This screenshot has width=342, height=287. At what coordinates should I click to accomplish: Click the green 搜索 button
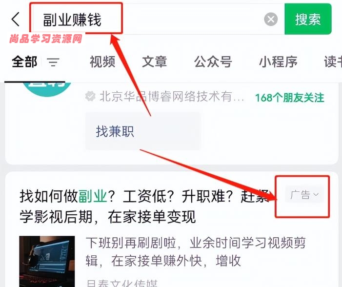(x=308, y=19)
